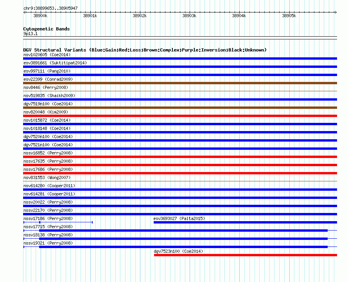The width and height of the screenshot is (348, 282).
Task: Click the DGV Structural Variants track title
Action: pyautogui.click(x=145, y=50)
